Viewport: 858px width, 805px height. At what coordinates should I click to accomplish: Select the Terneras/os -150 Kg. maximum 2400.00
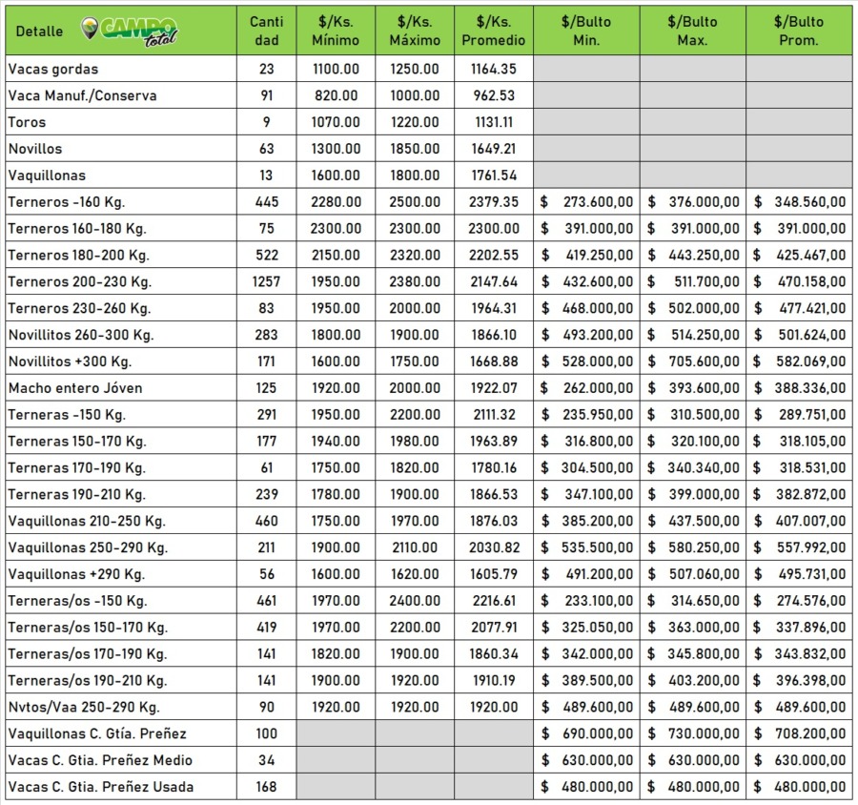pyautogui.click(x=415, y=602)
